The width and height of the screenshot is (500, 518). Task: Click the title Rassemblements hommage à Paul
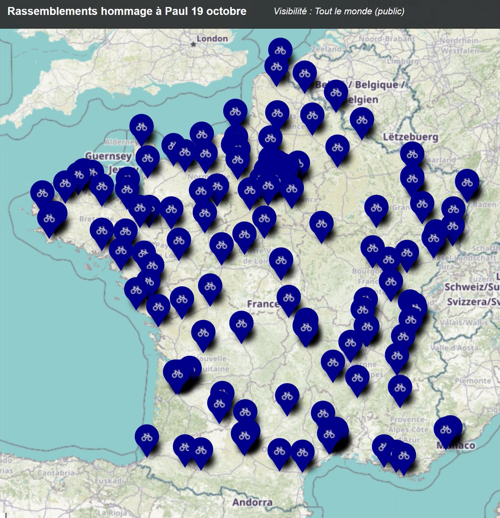click(128, 12)
